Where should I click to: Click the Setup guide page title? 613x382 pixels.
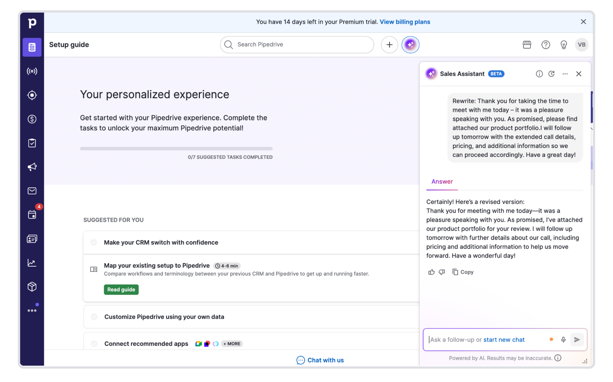(69, 45)
